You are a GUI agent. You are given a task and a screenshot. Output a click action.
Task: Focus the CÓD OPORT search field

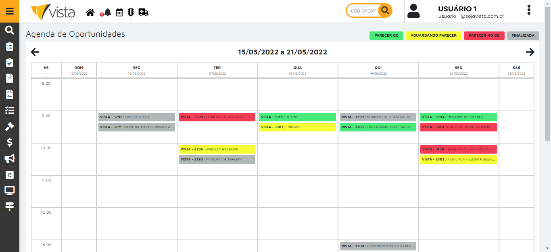pos(363,11)
